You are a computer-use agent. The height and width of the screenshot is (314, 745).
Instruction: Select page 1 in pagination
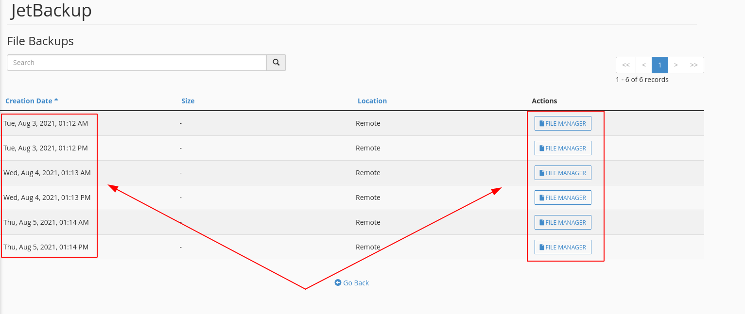click(660, 65)
